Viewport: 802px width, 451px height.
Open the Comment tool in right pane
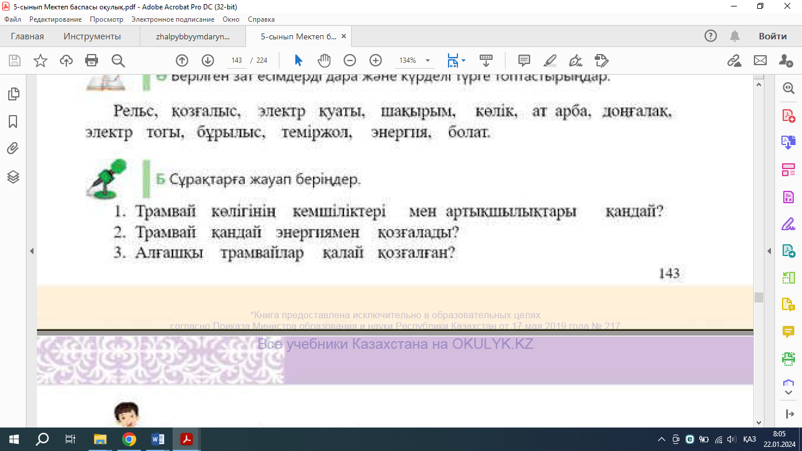(788, 332)
